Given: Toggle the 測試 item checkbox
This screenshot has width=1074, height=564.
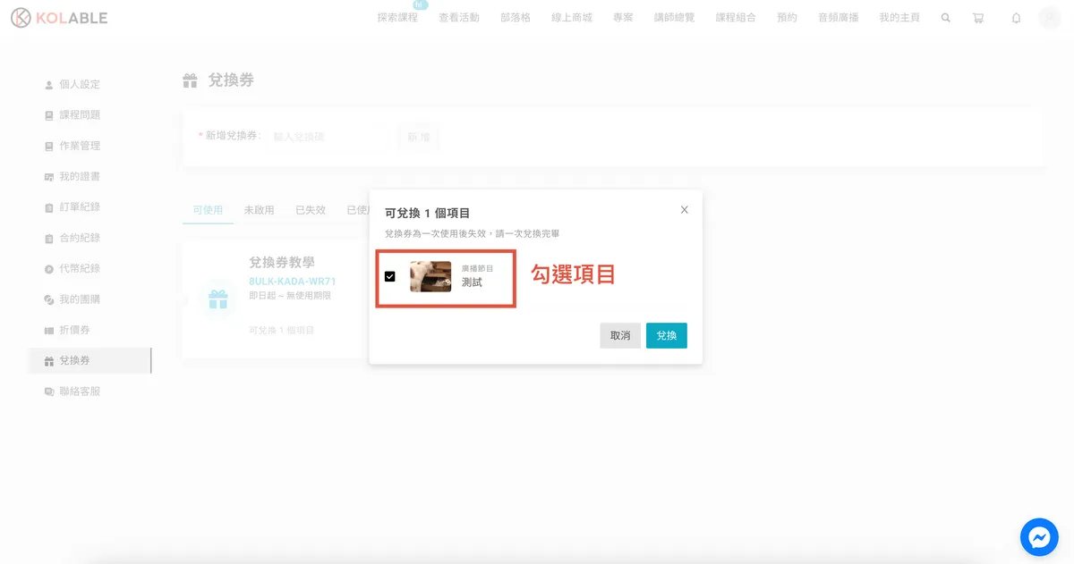Looking at the screenshot, I should [x=390, y=276].
